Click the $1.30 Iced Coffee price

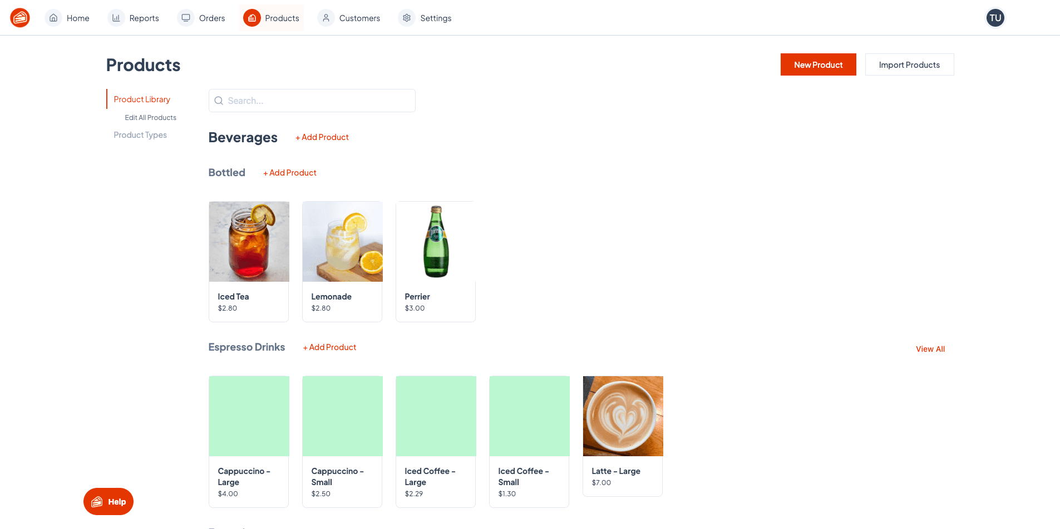click(507, 493)
